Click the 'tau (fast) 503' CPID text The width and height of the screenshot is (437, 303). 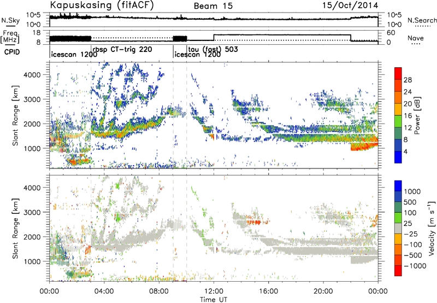[213, 49]
